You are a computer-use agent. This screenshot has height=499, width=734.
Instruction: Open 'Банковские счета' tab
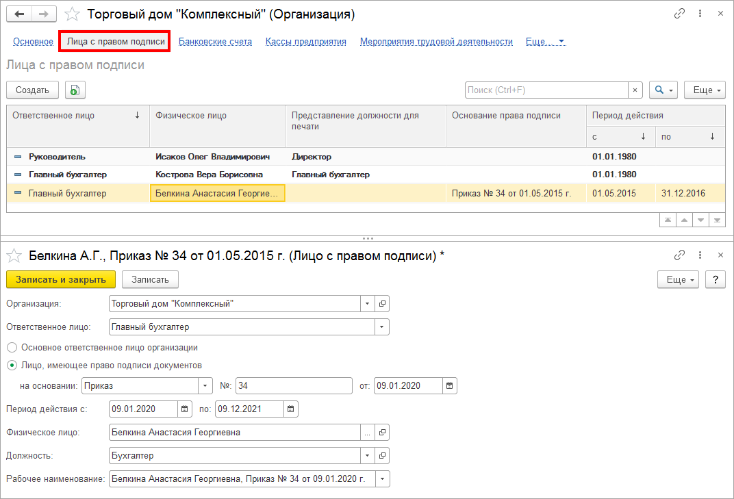click(x=215, y=42)
